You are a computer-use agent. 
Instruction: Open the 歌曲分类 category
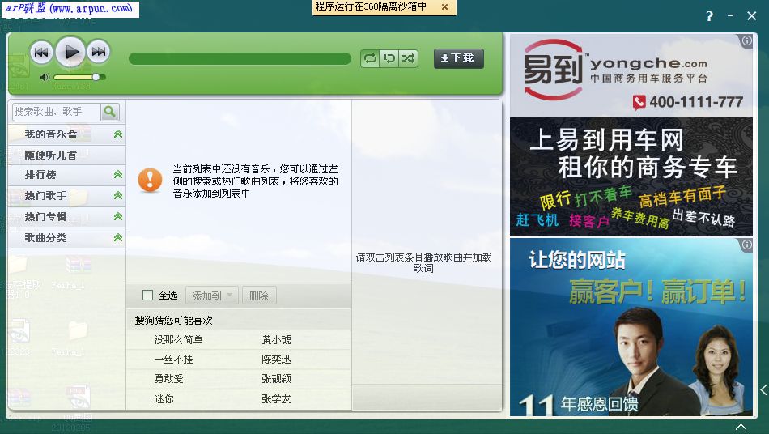(45, 238)
